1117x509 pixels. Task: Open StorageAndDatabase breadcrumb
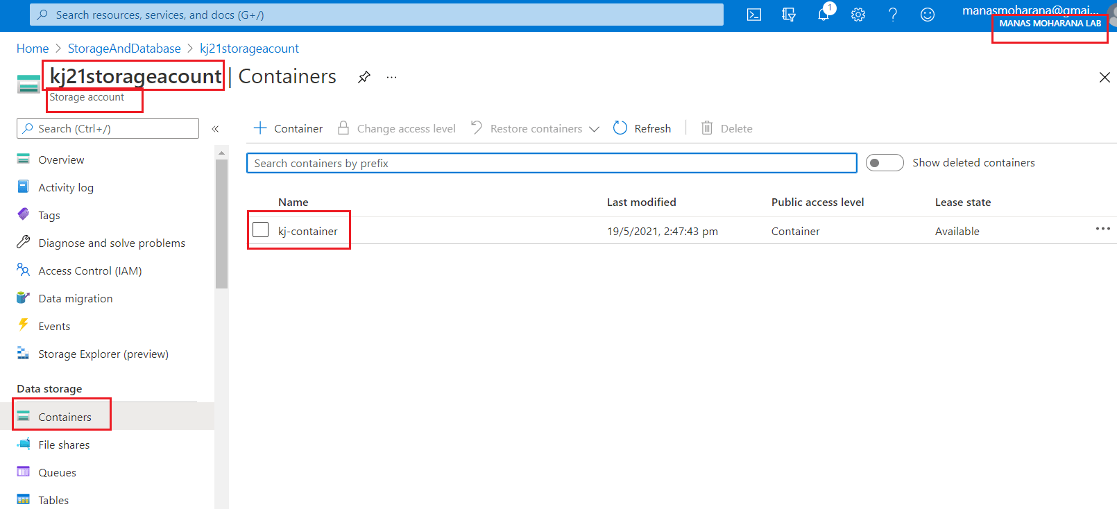pos(124,49)
